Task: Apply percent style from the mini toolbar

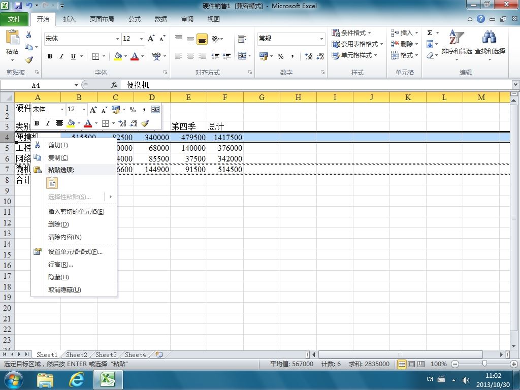Action: coord(133,110)
